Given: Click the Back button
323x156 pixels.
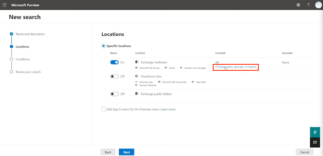Looking at the screenshot, I should [108, 152].
